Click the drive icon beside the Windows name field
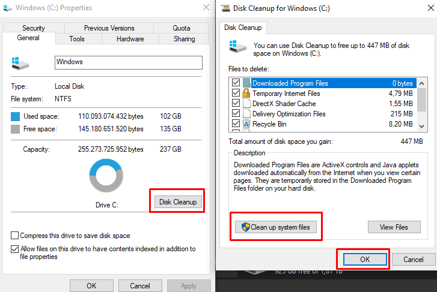The image size is (437, 292). 20,64
